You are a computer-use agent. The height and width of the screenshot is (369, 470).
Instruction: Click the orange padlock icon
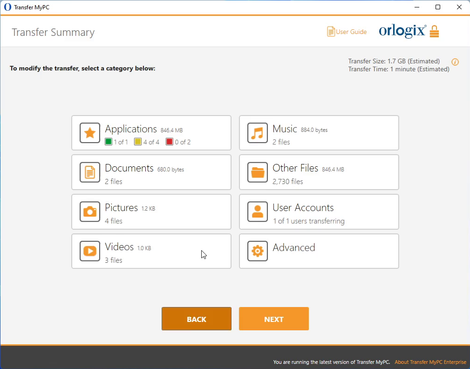click(x=434, y=32)
